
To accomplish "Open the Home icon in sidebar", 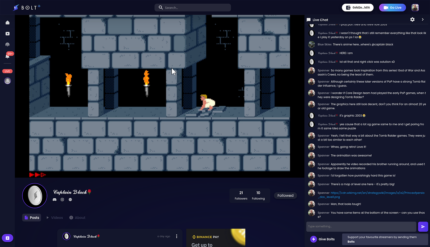I will [x=7, y=23].
